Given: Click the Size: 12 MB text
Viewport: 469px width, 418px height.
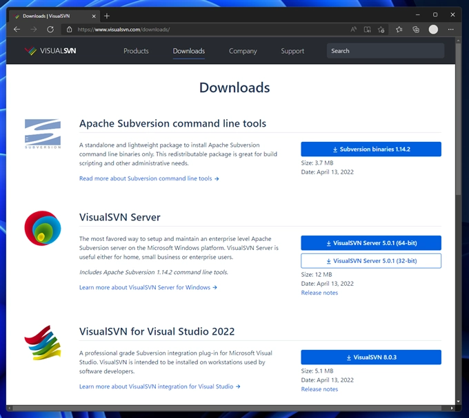Looking at the screenshot, I should tap(317, 274).
